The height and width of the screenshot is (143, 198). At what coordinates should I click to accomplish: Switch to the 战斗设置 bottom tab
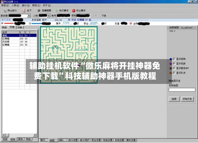[x=73, y=140]
